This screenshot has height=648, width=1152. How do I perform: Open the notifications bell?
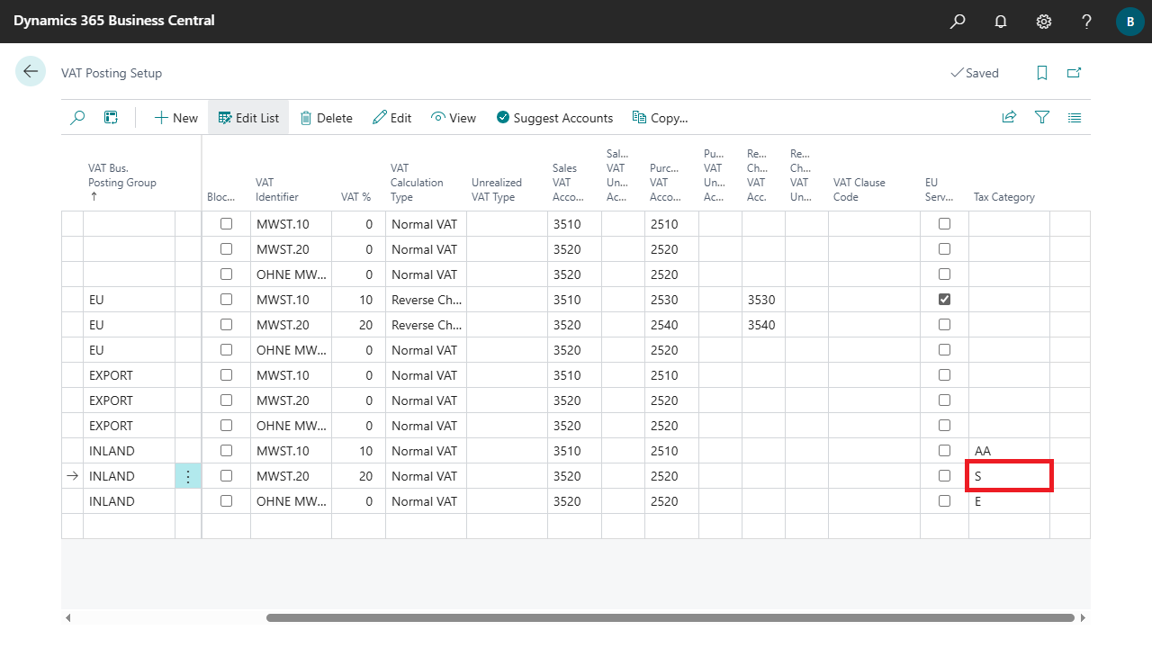[x=1001, y=21]
